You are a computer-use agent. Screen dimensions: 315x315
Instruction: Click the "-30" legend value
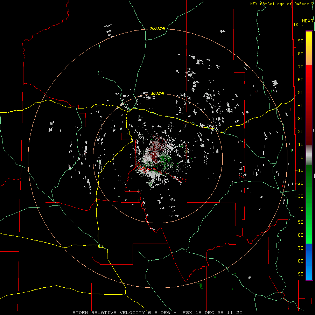299,196
